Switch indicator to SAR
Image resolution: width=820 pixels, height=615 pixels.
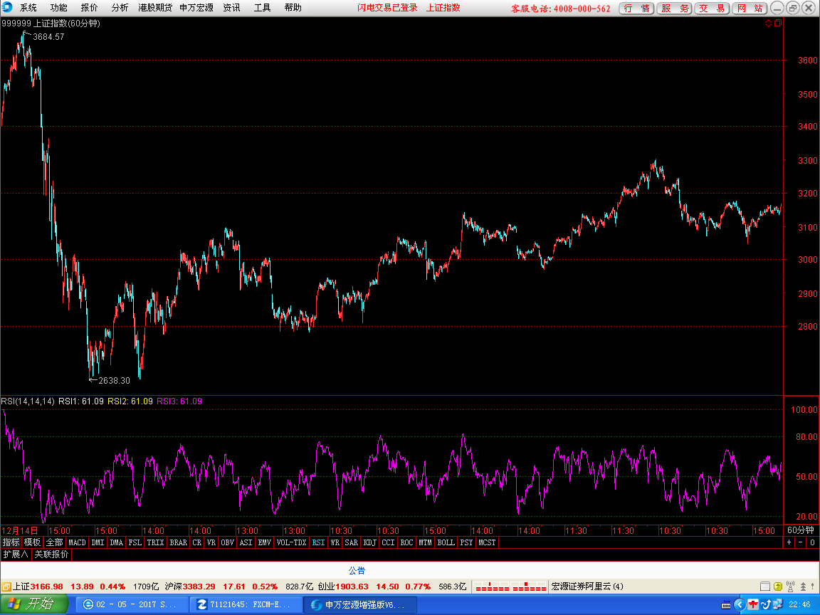352,542
